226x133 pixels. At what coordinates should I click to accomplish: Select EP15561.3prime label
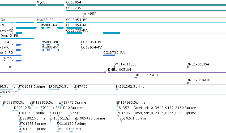click(x=63, y=118)
